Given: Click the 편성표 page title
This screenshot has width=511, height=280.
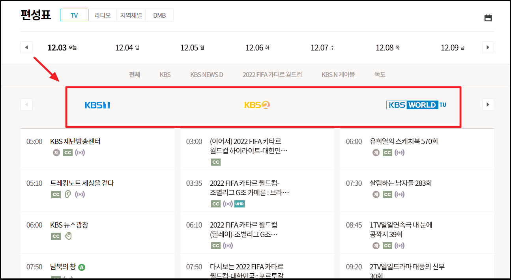Looking at the screenshot, I should [x=36, y=15].
